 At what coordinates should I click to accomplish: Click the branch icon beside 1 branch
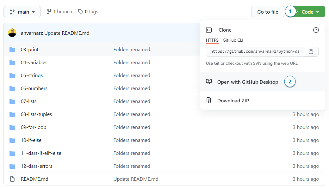coord(49,12)
